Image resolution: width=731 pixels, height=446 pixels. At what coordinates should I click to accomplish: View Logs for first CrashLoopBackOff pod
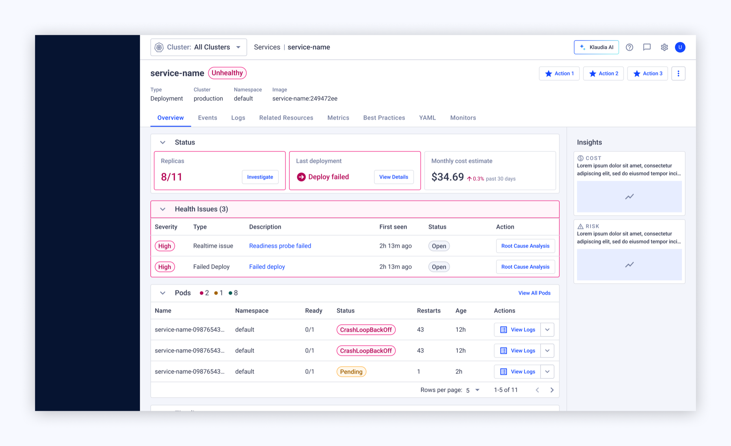517,330
